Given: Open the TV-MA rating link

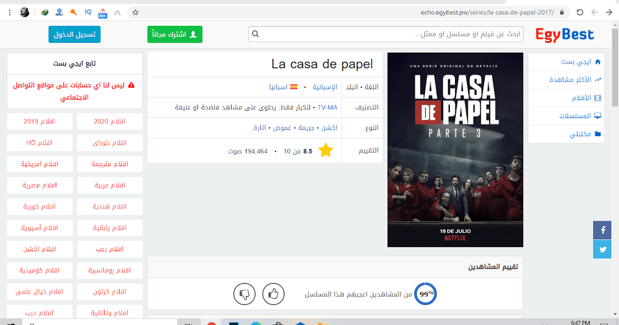Looking at the screenshot, I should tap(328, 107).
